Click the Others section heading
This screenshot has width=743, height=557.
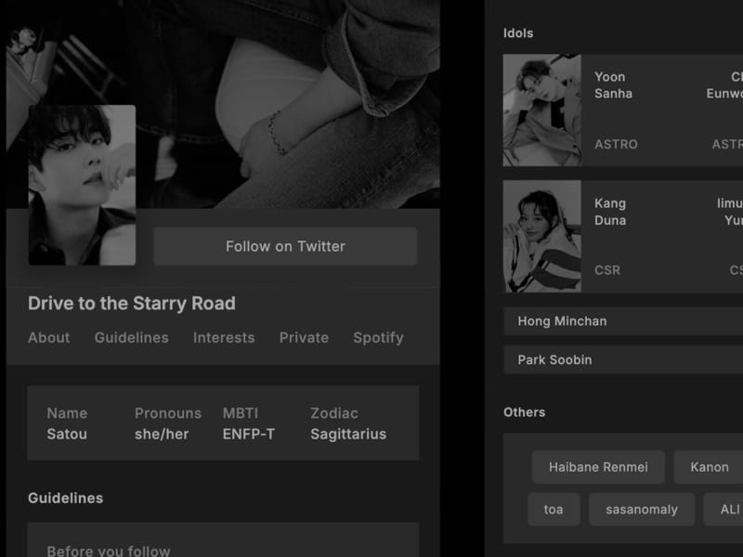(524, 412)
